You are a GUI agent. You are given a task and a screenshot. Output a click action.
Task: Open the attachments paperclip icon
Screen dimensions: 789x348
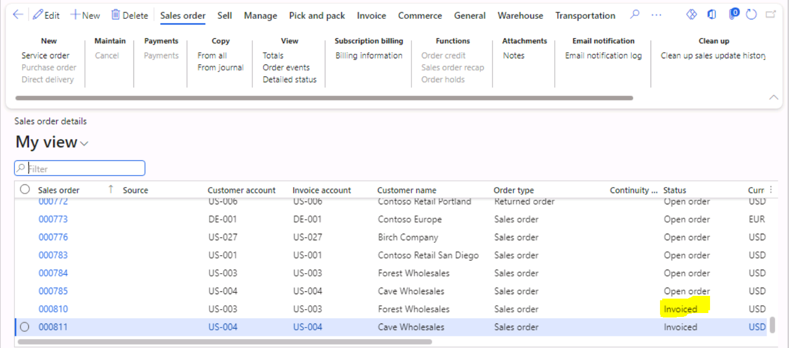(733, 14)
